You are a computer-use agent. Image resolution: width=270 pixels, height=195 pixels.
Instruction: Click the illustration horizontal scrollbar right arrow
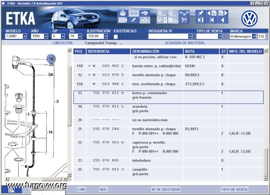coord(65,179)
